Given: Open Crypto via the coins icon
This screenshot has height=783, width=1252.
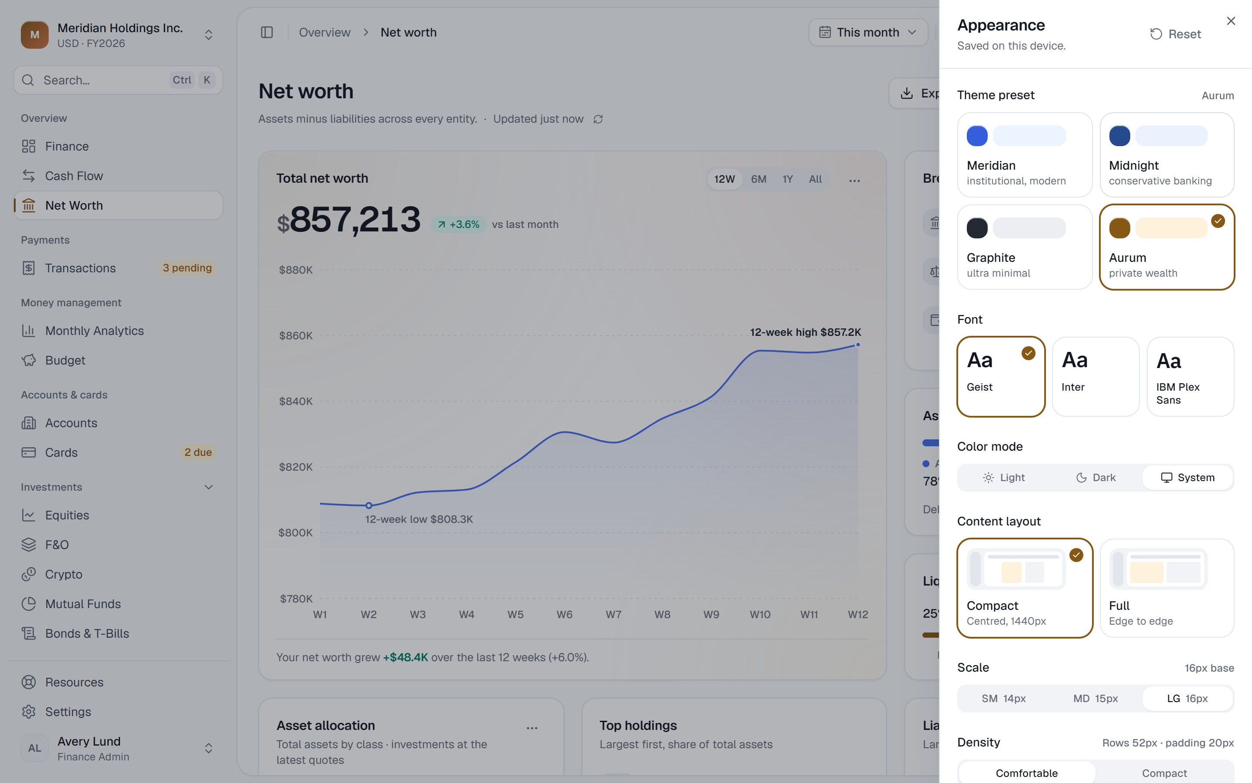Looking at the screenshot, I should click(29, 574).
